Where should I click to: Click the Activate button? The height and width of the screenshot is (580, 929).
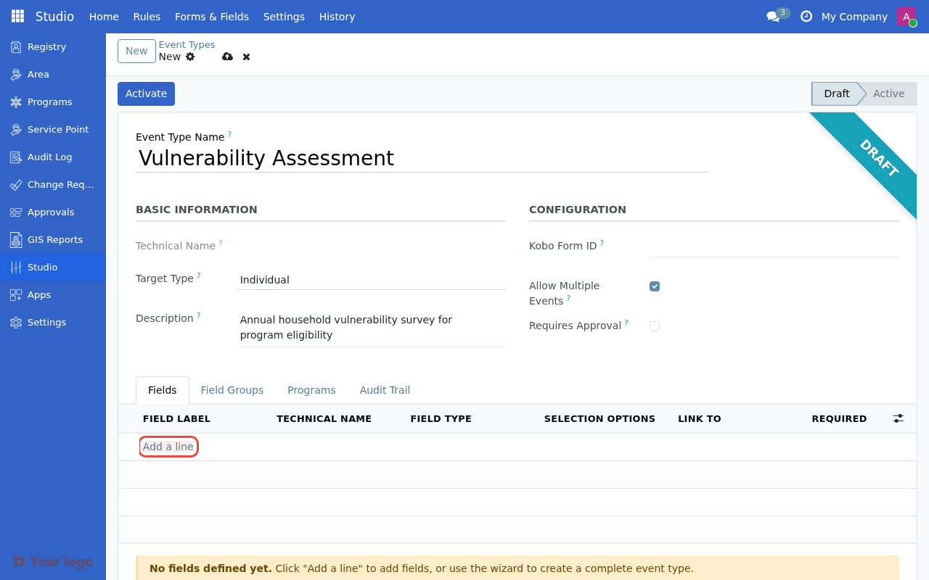pos(146,94)
